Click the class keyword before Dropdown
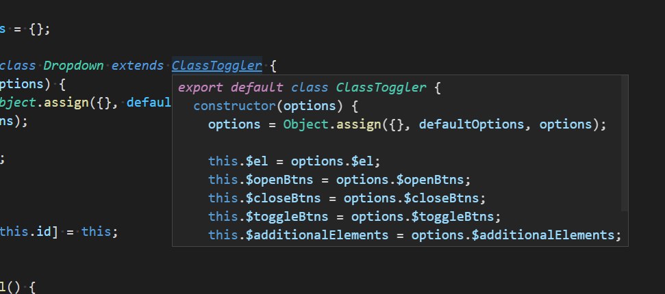The width and height of the screenshot is (665, 294). [x=17, y=66]
